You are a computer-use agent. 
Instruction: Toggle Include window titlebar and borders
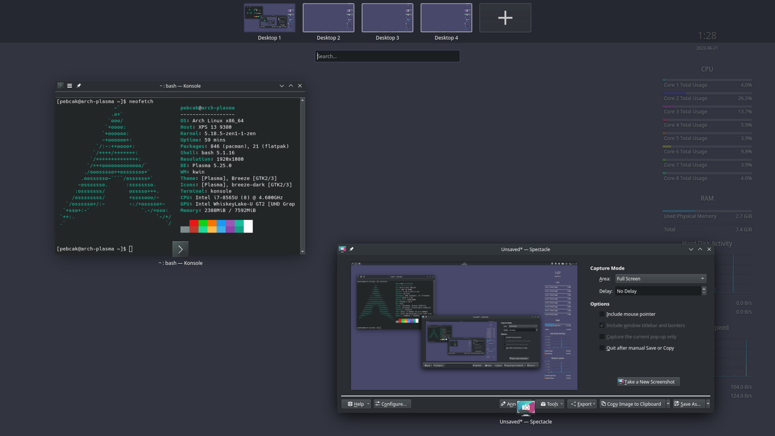click(x=602, y=325)
